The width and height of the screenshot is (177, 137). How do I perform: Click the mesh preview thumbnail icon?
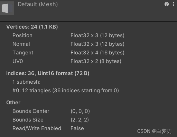7,8
